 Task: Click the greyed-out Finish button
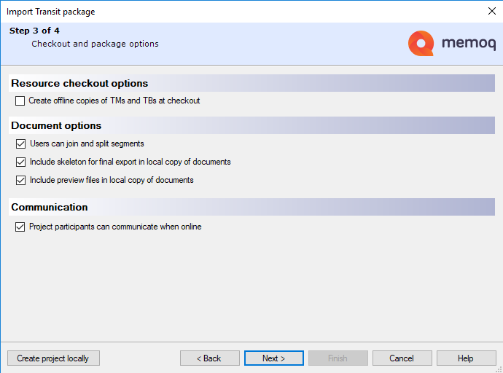click(338, 358)
